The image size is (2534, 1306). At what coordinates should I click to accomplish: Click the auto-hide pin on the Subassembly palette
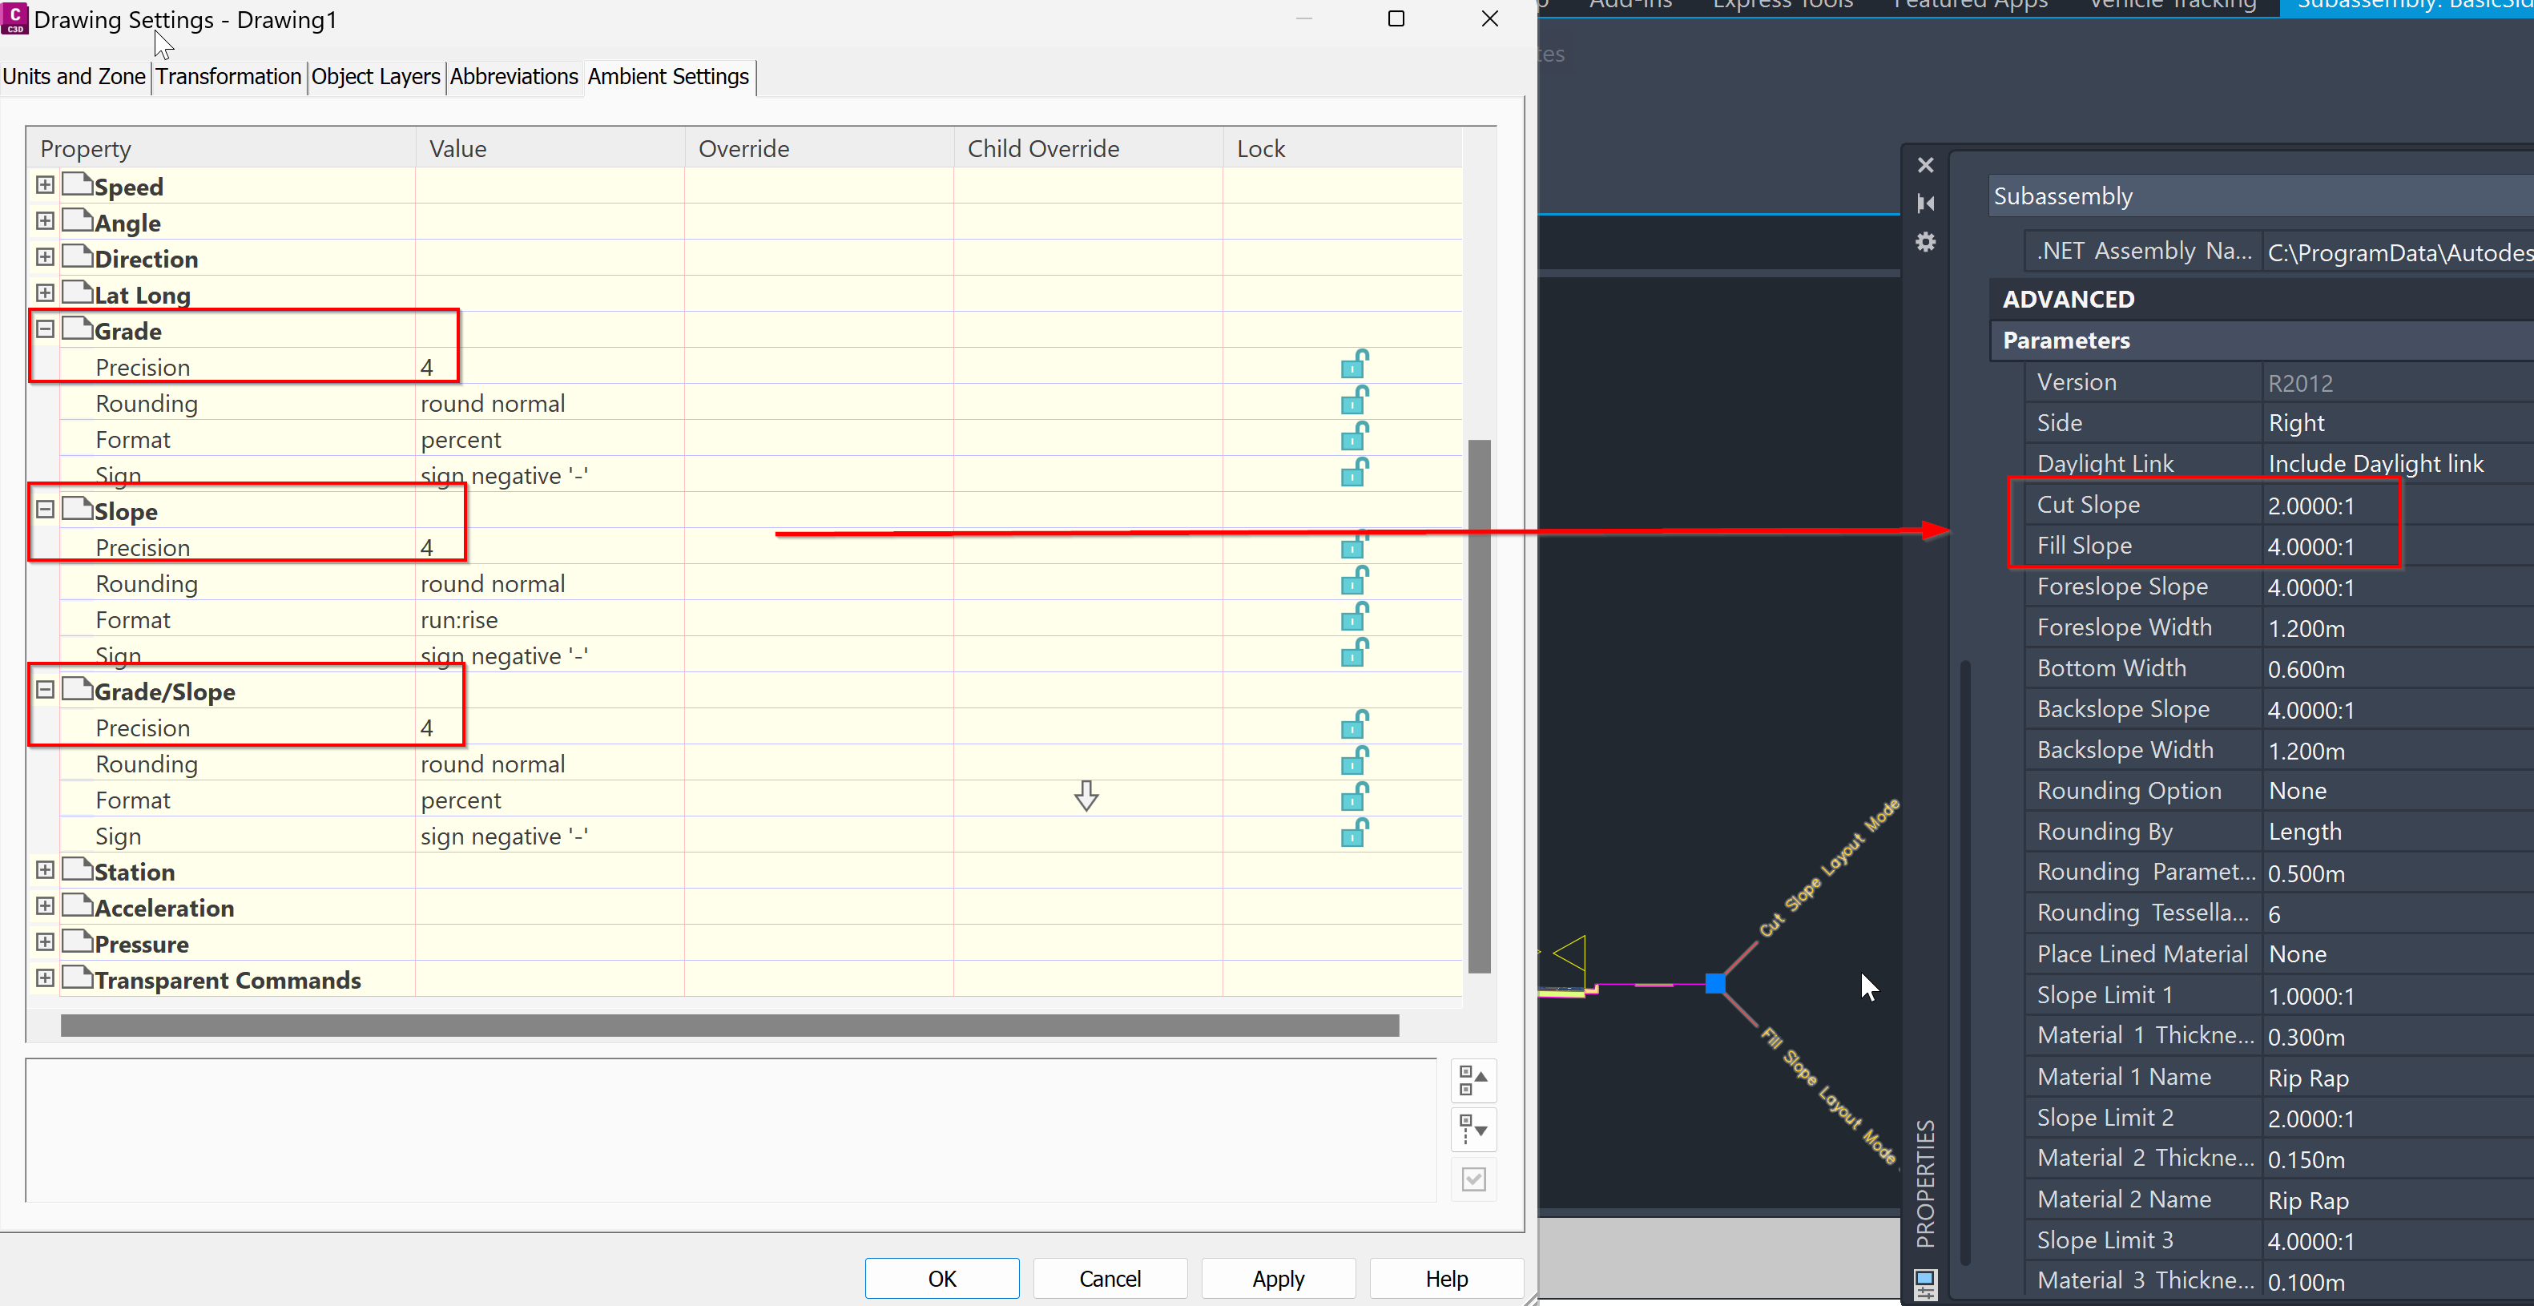(x=1926, y=204)
